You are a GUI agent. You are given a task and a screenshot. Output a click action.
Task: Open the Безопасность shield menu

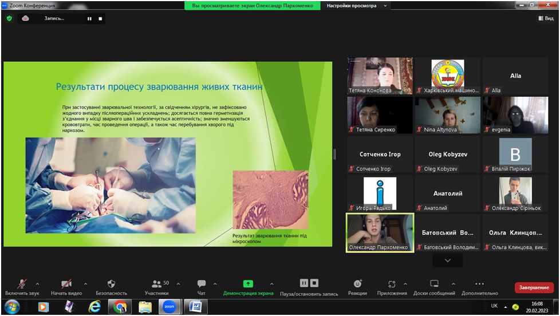[112, 287]
